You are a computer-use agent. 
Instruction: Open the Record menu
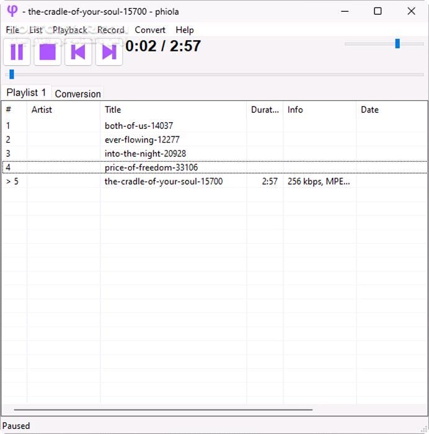pyautogui.click(x=110, y=30)
